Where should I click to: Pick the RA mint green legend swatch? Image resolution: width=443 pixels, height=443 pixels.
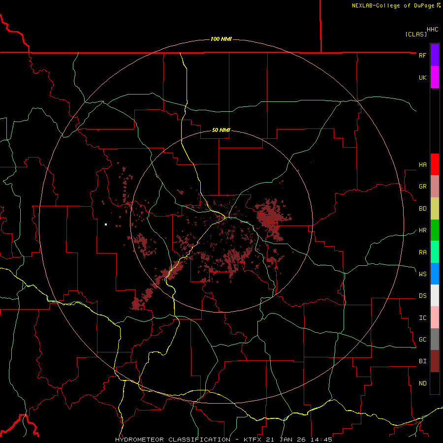(x=435, y=252)
